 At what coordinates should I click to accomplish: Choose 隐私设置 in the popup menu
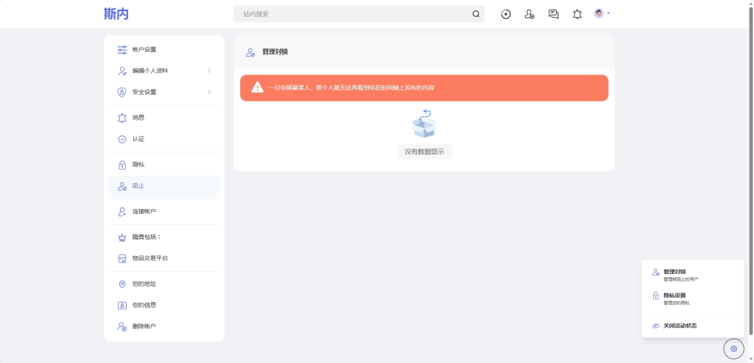coord(693,298)
